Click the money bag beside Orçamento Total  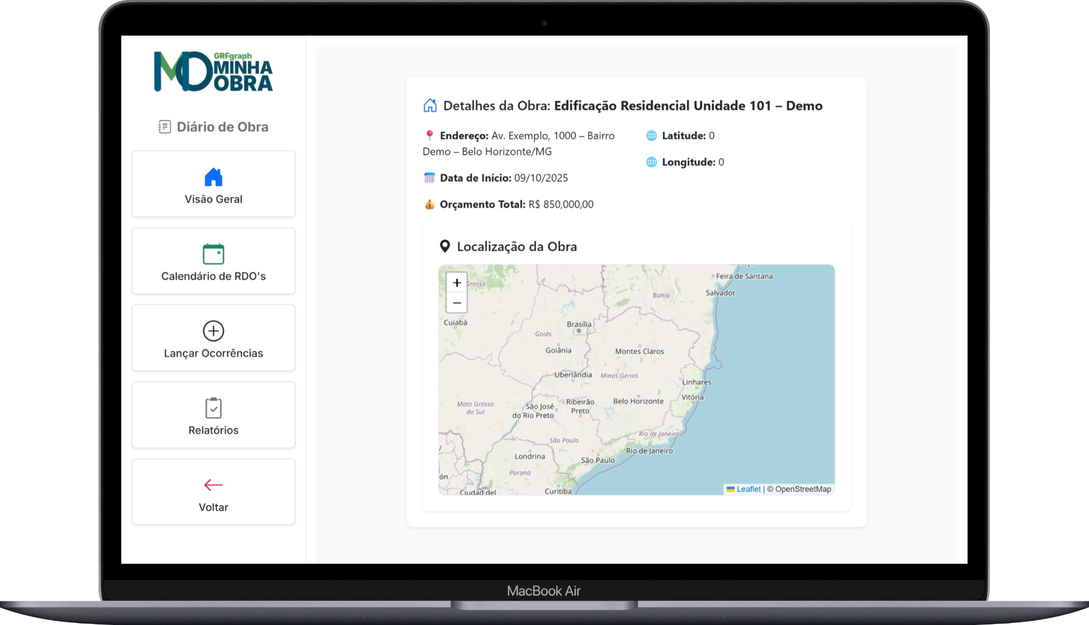[x=429, y=204]
